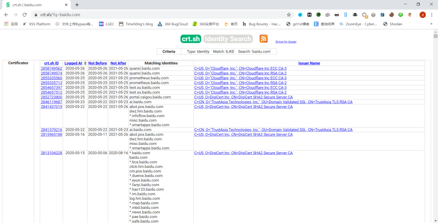Viewport: 438px width, 223px height.
Task: Click the browser back arrow
Action: point(6,15)
